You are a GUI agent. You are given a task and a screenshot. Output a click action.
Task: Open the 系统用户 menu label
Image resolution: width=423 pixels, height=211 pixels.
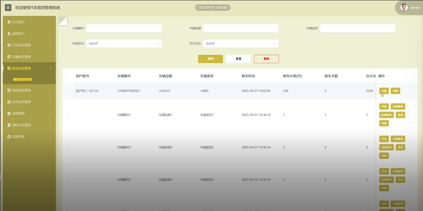(18, 34)
